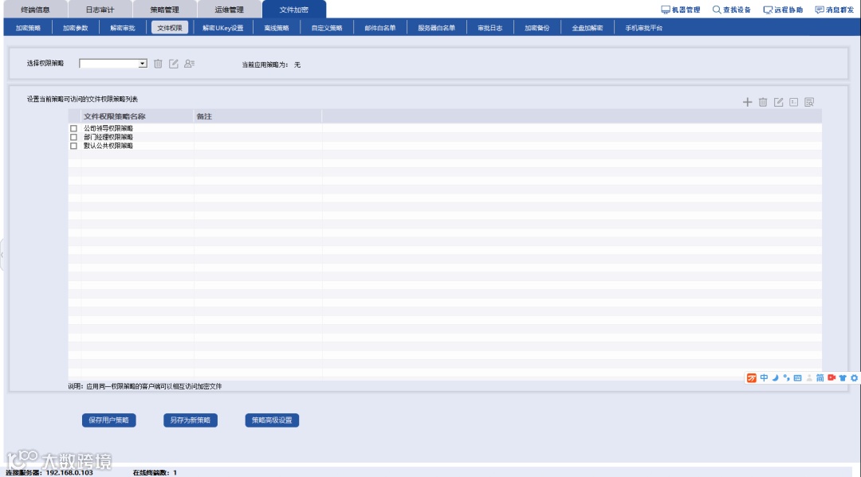Switch to the 终端信息 tab
This screenshot has height=477, width=861.
35,10
